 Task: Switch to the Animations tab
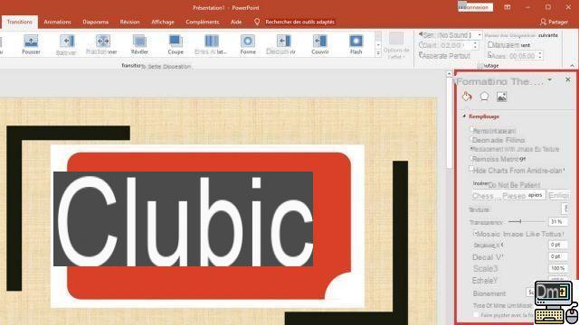pos(57,22)
